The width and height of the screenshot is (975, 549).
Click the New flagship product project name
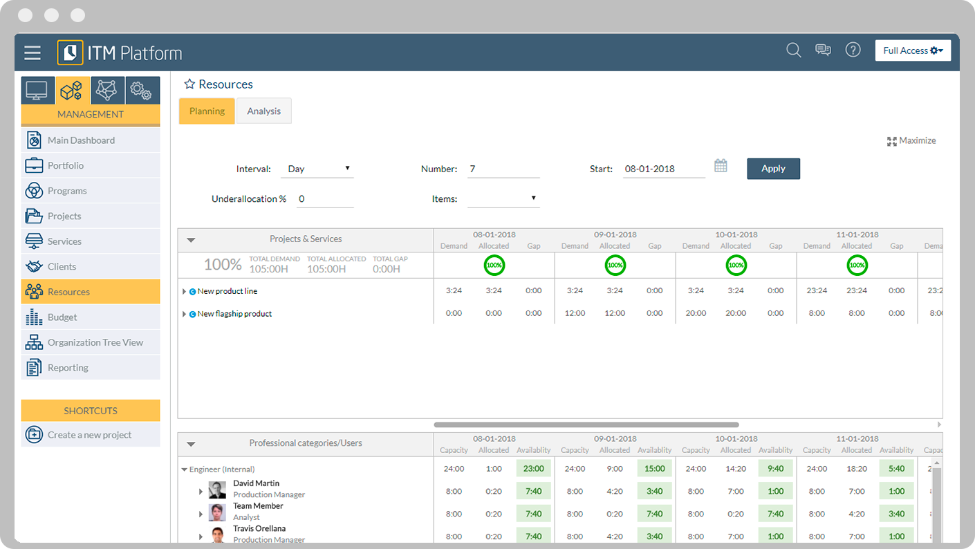(x=235, y=314)
